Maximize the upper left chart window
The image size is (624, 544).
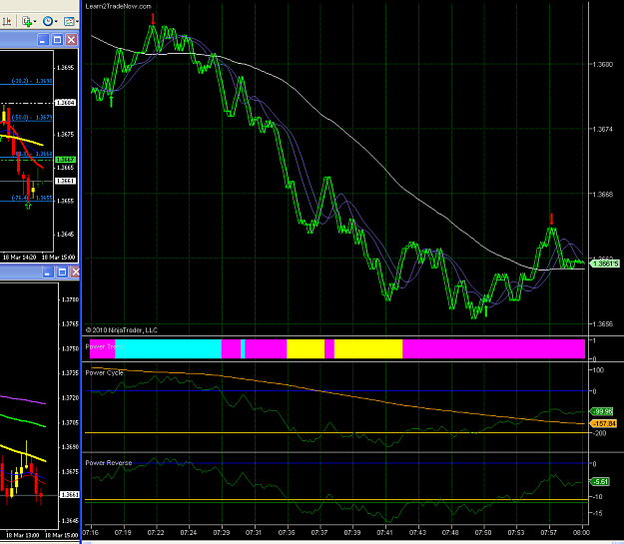coord(57,40)
